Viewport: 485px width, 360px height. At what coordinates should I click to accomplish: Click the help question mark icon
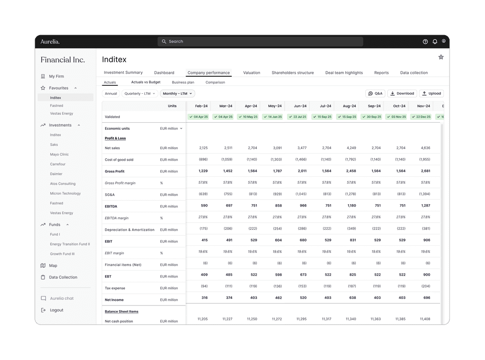pyautogui.click(x=425, y=42)
